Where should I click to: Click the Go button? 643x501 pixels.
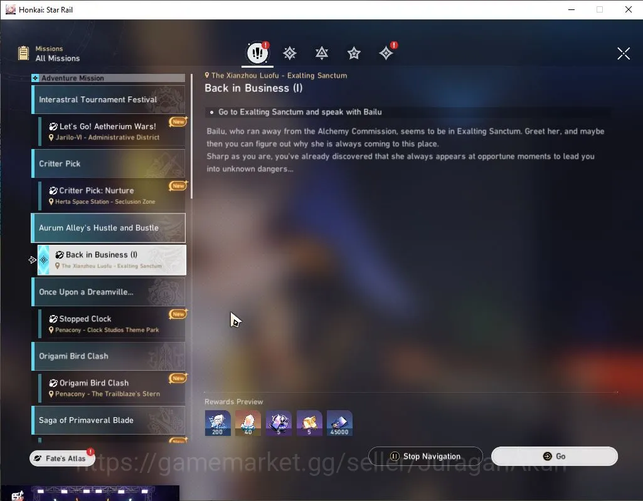(x=555, y=457)
